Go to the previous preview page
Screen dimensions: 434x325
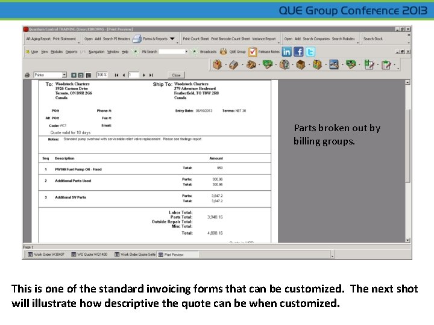pyautogui.click(x=124, y=75)
